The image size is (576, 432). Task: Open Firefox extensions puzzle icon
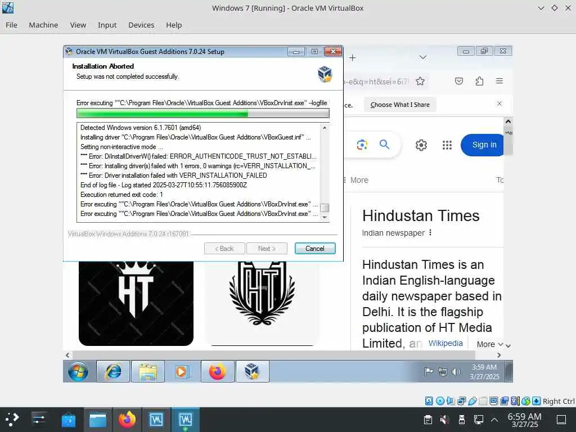[479, 81]
